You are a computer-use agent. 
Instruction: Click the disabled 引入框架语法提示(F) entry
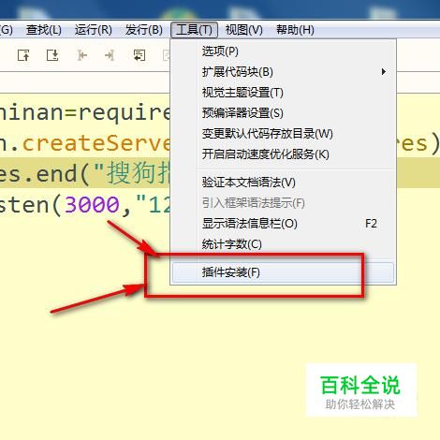pos(284,203)
